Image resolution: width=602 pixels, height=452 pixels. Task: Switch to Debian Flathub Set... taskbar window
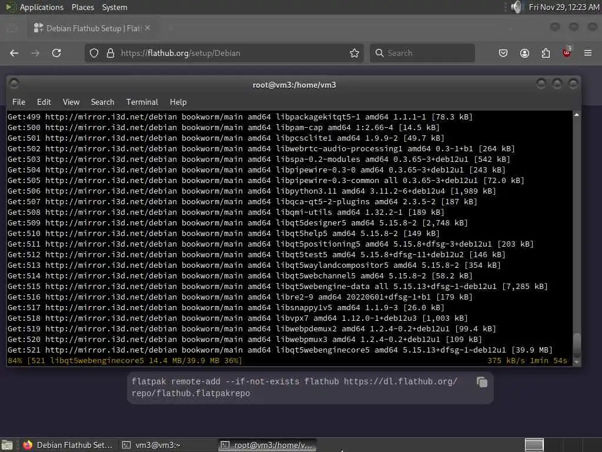coord(68,445)
